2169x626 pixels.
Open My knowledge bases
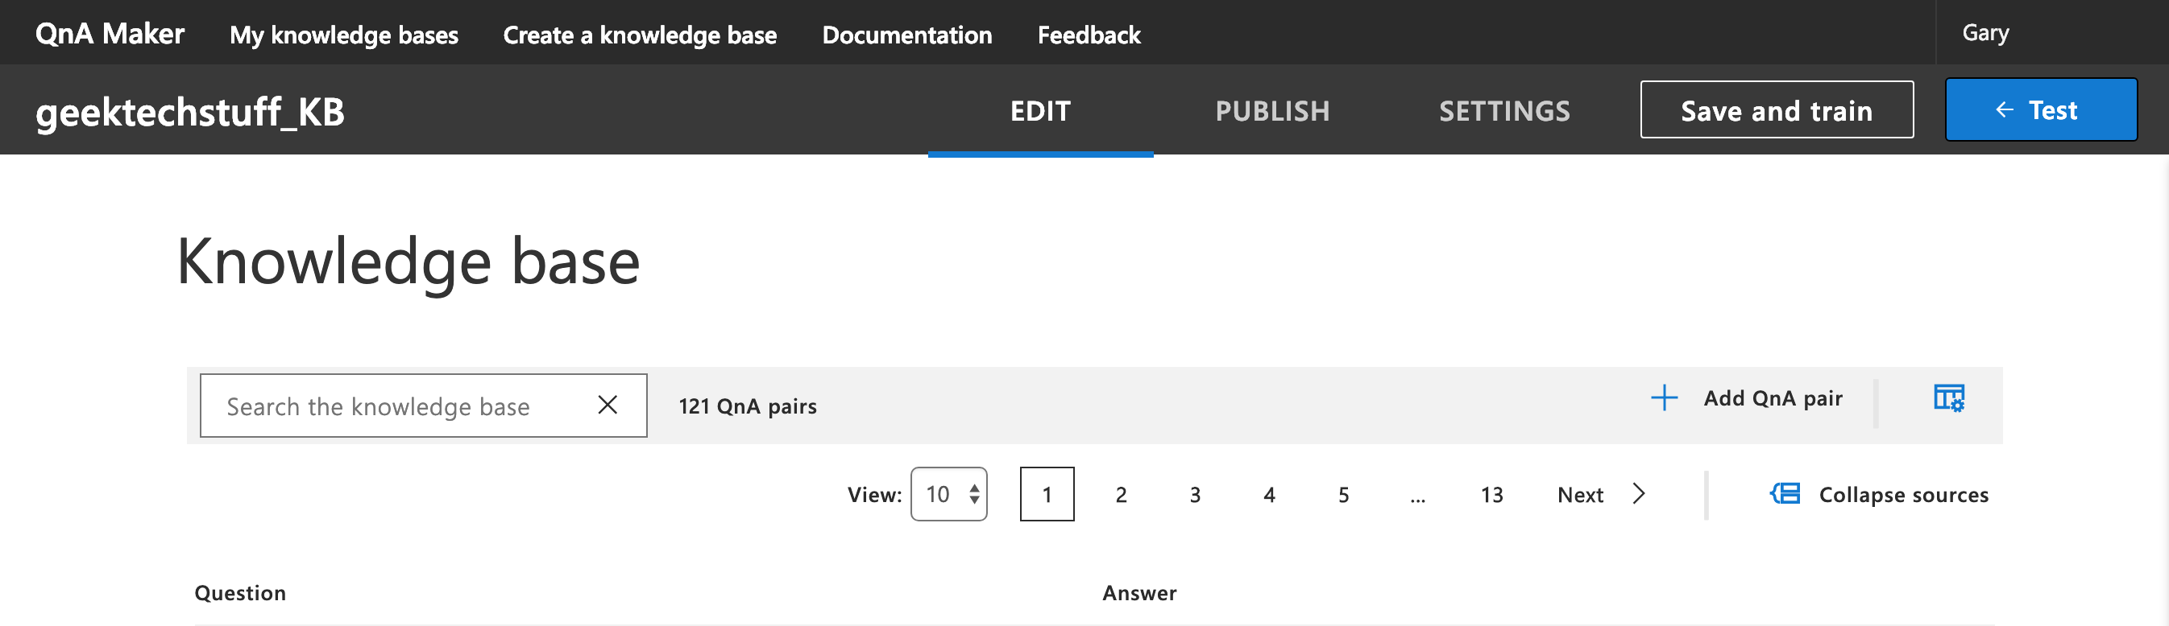pos(344,35)
